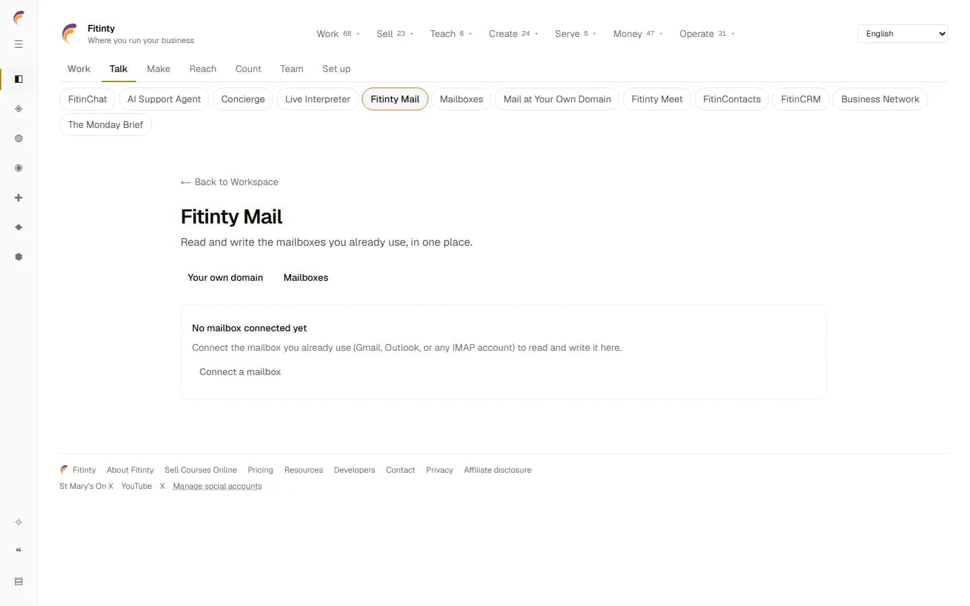Click the hexagon icon in the sidebar
970x606 pixels.
[x=19, y=257]
